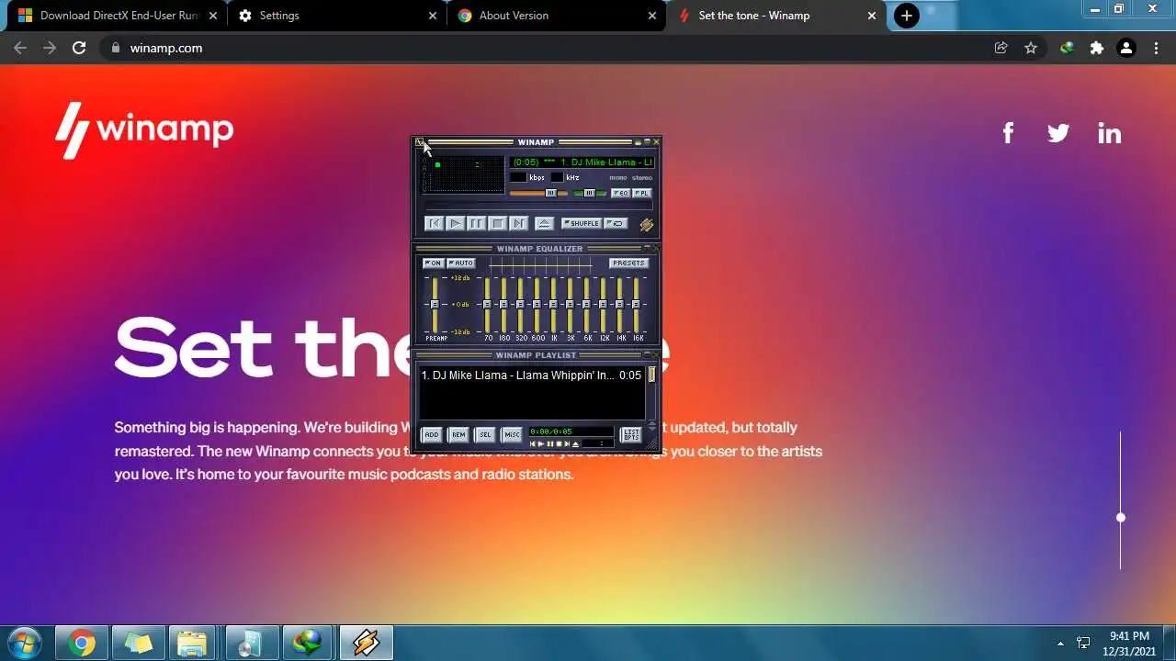Open the Chrome profile avatar

pyautogui.click(x=1126, y=48)
